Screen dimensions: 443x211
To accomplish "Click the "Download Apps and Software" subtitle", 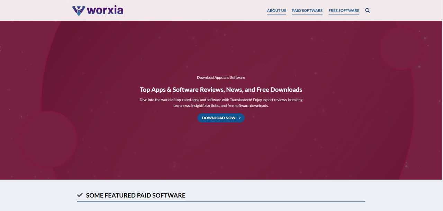I will click(221, 78).
